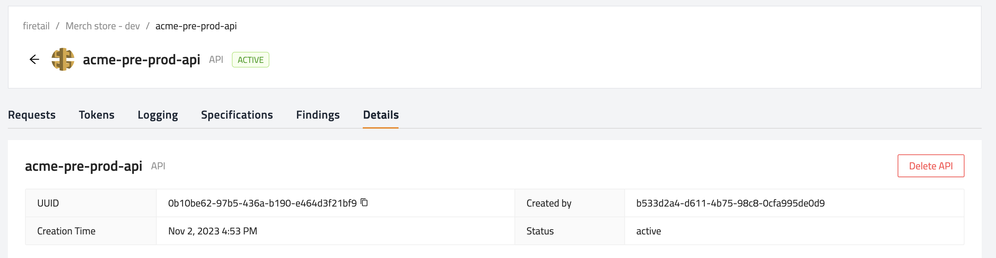This screenshot has width=996, height=258.
Task: Open the Merch store - dev breadcrumb
Action: tap(102, 26)
